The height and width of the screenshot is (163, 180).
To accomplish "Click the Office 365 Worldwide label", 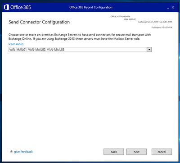I will pyautogui.click(x=120, y=16).
